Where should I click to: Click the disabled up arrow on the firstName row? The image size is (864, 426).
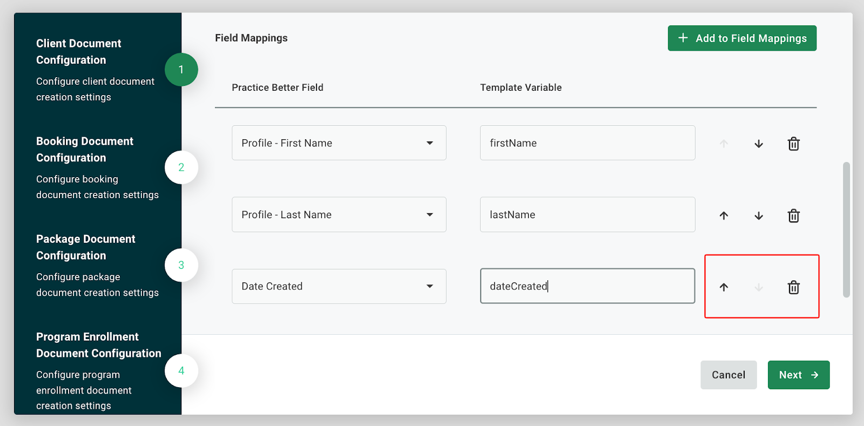coord(724,144)
